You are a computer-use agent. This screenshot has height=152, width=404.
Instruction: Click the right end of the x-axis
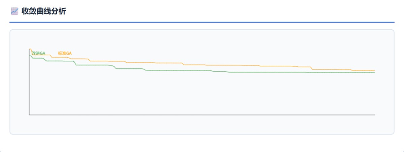click(x=374, y=115)
